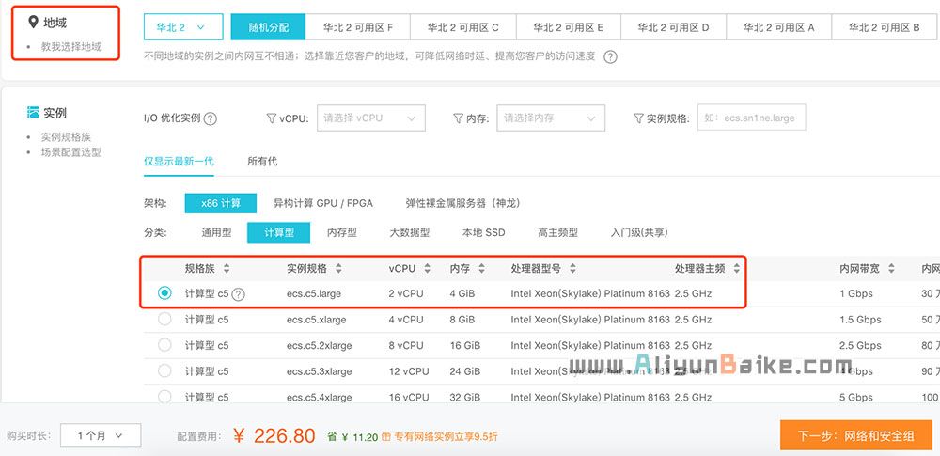Click 下一步：网络和安全组 button
The image size is (940, 456).
(856, 435)
